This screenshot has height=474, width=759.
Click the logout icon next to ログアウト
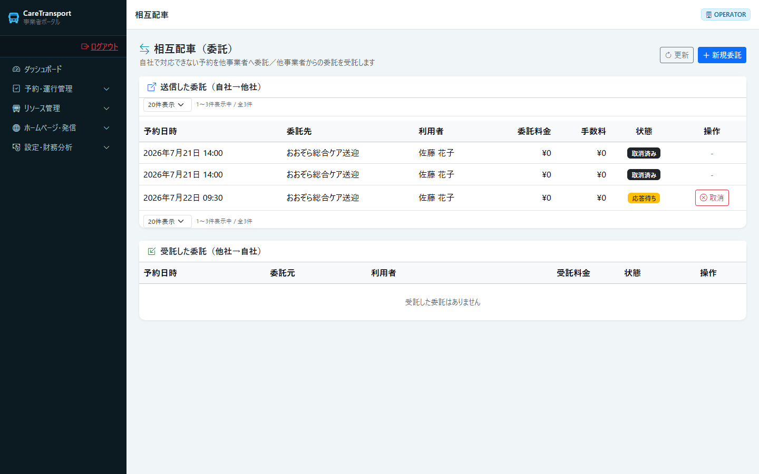85,46
